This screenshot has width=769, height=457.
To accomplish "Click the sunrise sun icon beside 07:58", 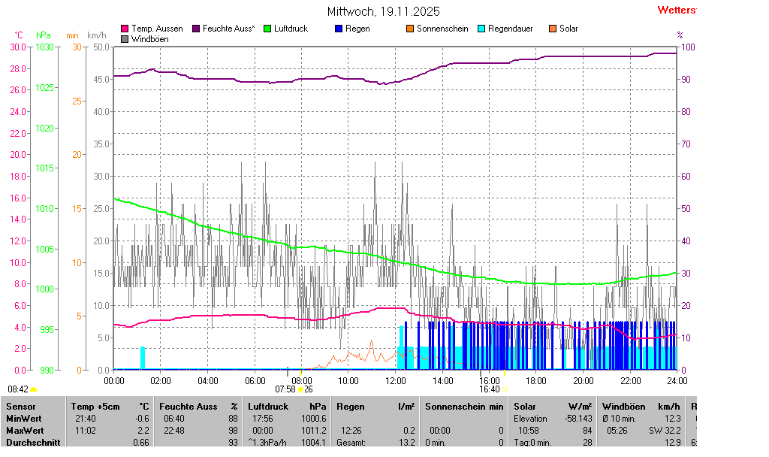I will pyautogui.click(x=300, y=389).
